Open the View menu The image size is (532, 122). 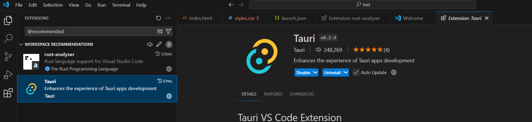74,5
